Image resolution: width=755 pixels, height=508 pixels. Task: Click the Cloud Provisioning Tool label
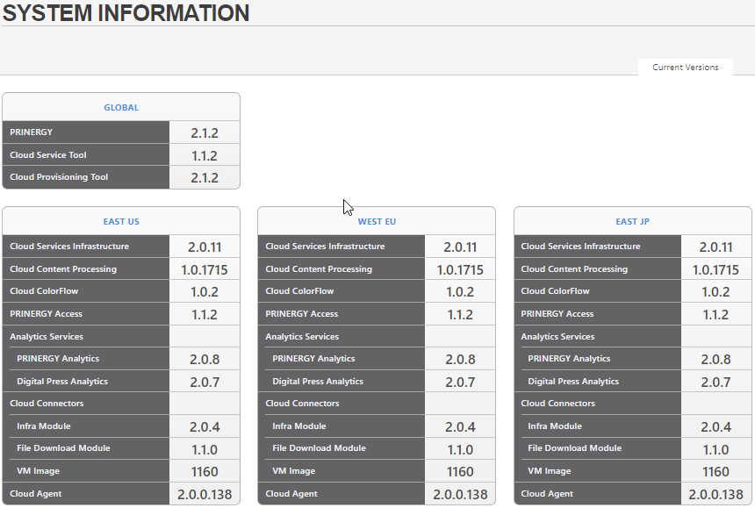click(x=59, y=177)
